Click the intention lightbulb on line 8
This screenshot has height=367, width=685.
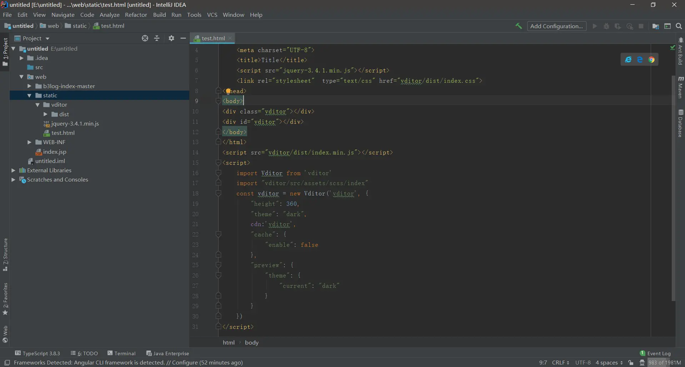coord(228,91)
